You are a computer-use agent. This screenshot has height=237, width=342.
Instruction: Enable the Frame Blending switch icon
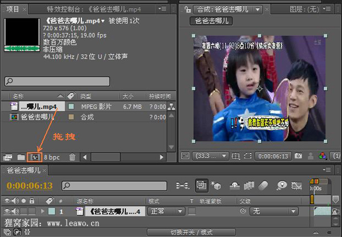(x=249, y=186)
